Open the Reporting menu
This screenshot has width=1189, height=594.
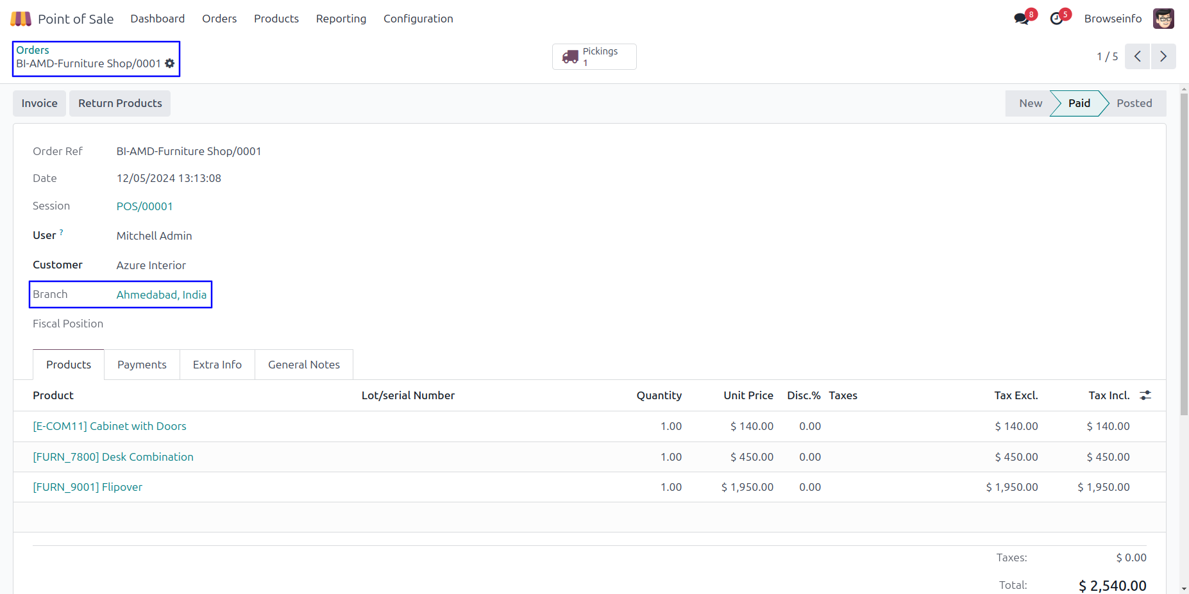click(341, 19)
